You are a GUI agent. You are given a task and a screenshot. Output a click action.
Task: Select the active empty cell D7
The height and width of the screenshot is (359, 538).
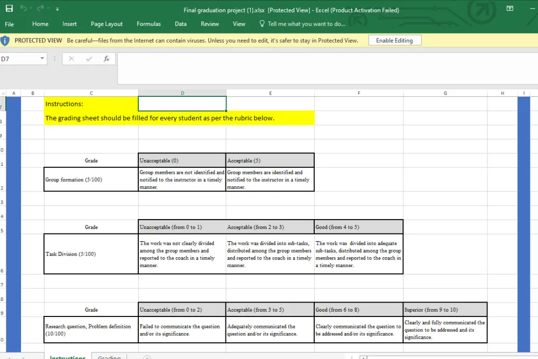pyautogui.click(x=182, y=104)
